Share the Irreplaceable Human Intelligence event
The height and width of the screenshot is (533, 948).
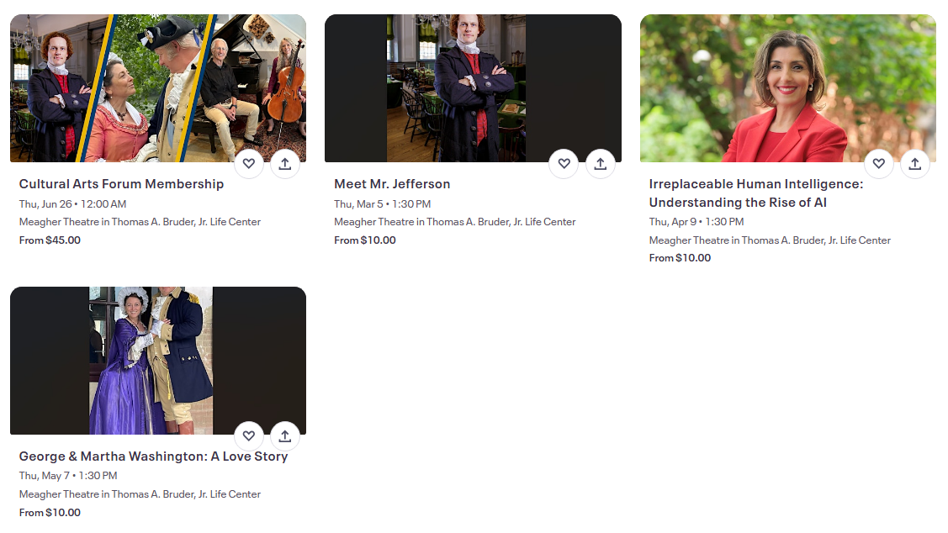(914, 164)
